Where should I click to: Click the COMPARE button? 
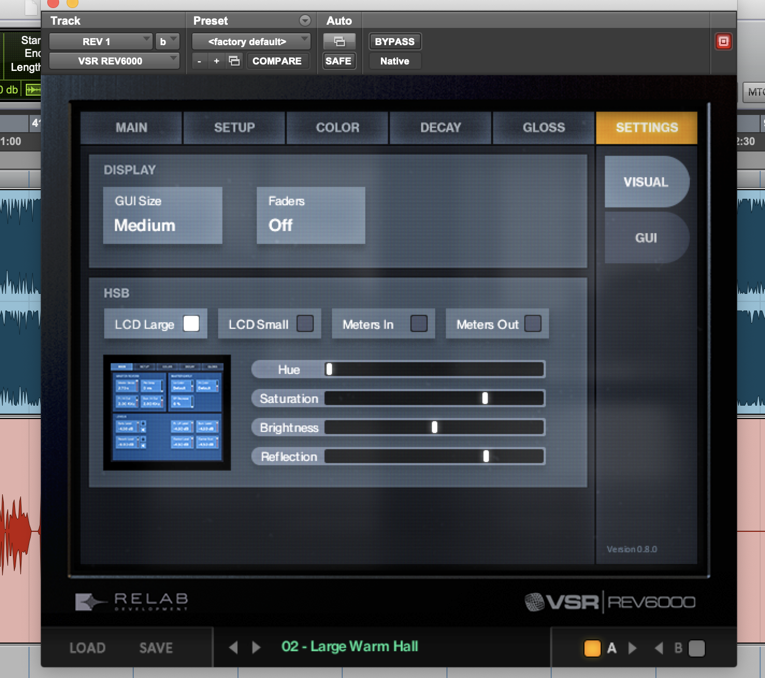point(277,61)
